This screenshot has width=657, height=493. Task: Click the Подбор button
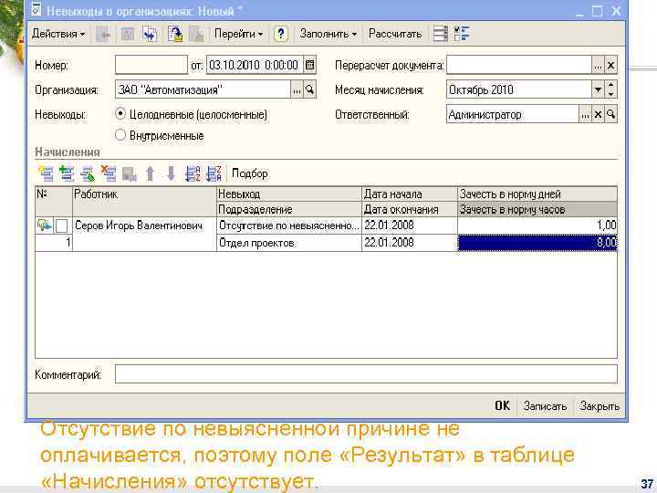point(250,173)
